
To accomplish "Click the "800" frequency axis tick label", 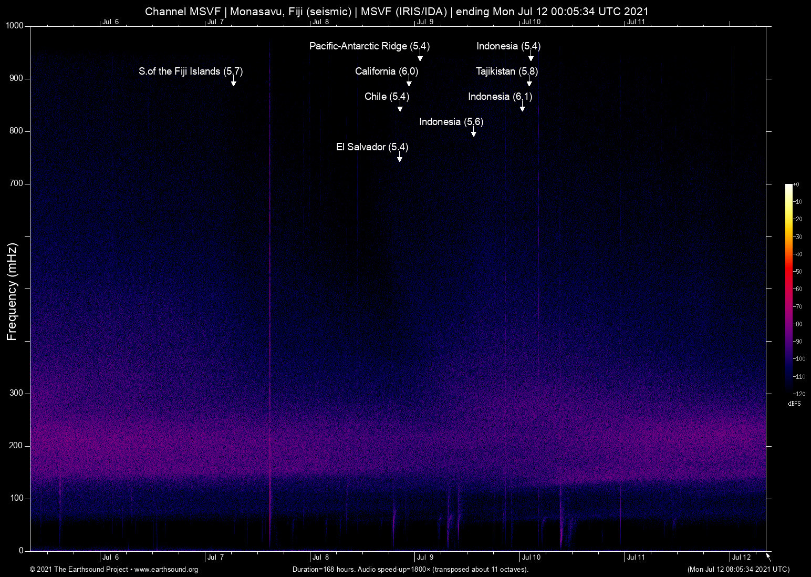I will pyautogui.click(x=17, y=131).
